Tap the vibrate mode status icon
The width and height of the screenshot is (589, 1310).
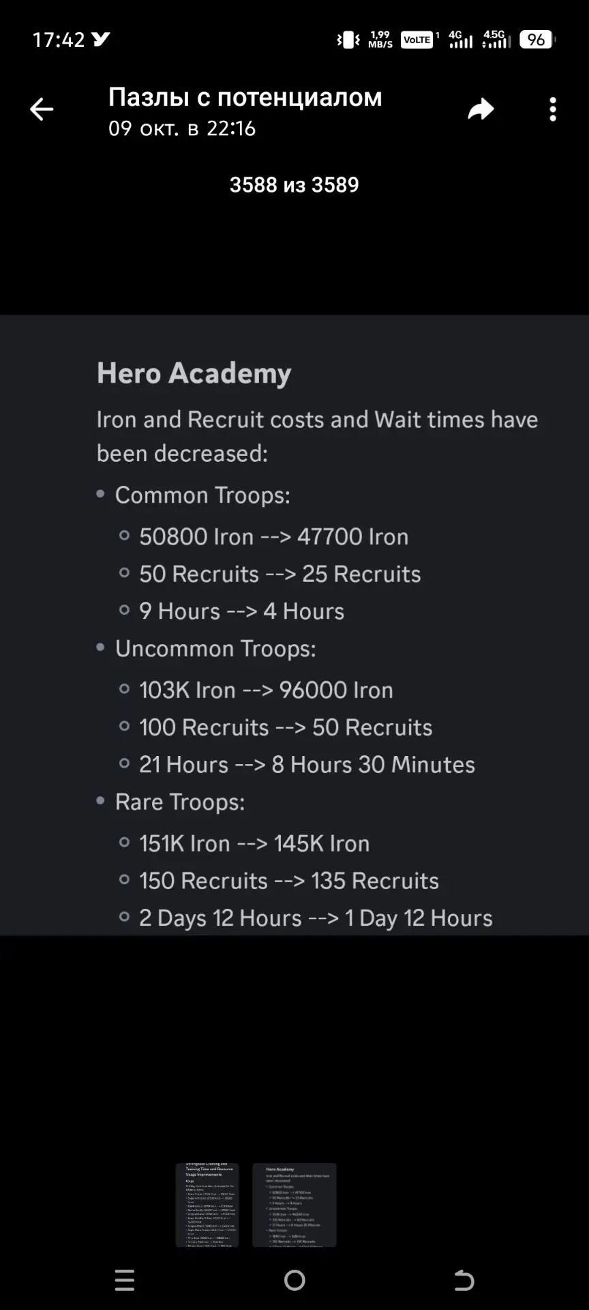pos(348,40)
